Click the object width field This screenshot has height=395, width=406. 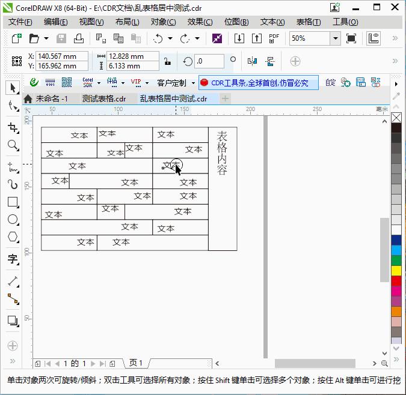(132, 56)
